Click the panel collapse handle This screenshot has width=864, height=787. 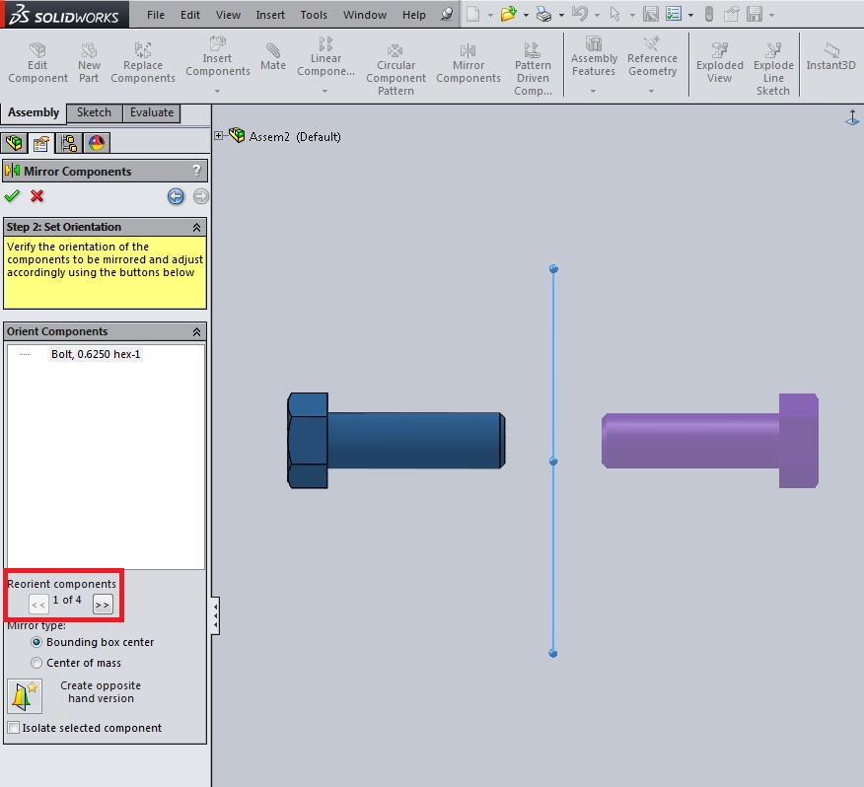click(215, 615)
